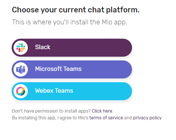Open Mio's terms of service link
176x140 pixels.
click(x=106, y=118)
